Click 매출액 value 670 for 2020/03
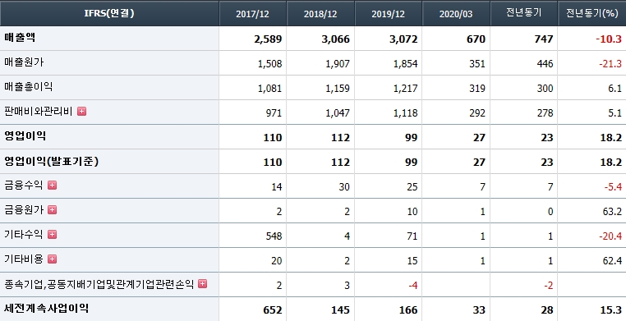Image resolution: width=626 pixels, height=321 pixels. click(x=476, y=39)
